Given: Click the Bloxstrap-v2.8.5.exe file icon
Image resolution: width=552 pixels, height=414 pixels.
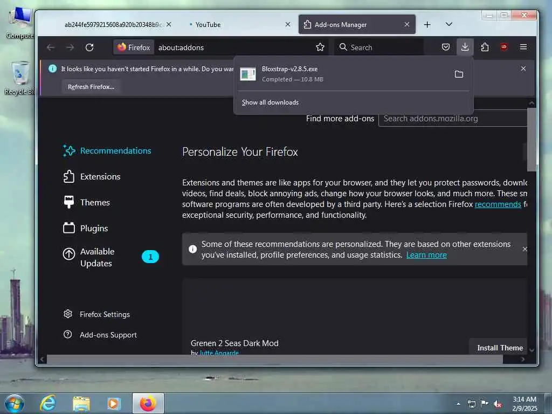Looking at the screenshot, I should 248,74.
